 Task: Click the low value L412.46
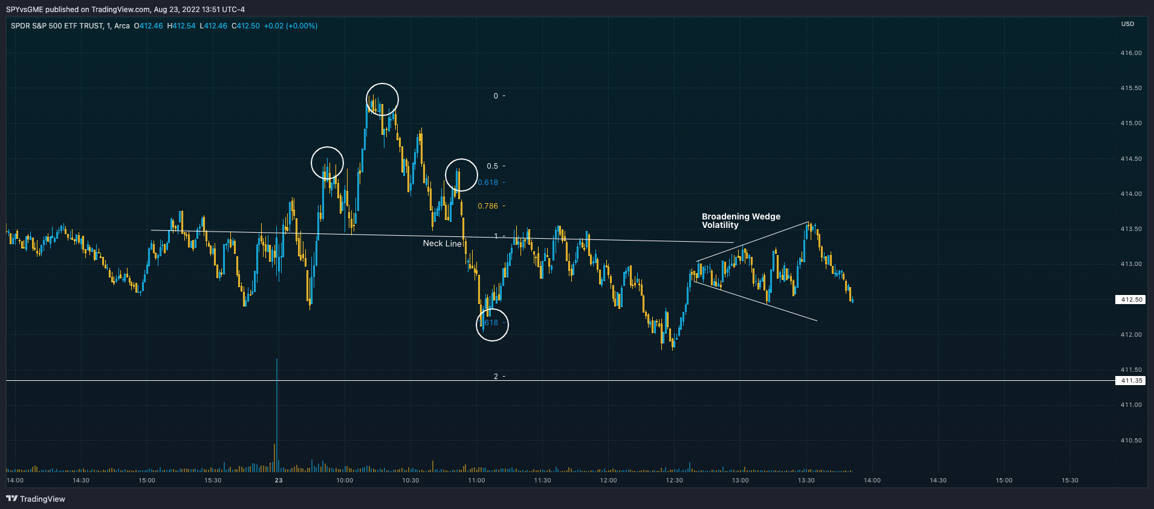point(213,26)
